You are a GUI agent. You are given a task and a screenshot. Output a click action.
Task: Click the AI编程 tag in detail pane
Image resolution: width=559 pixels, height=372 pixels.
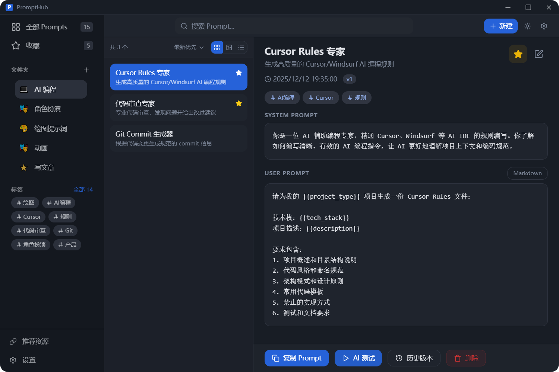282,98
